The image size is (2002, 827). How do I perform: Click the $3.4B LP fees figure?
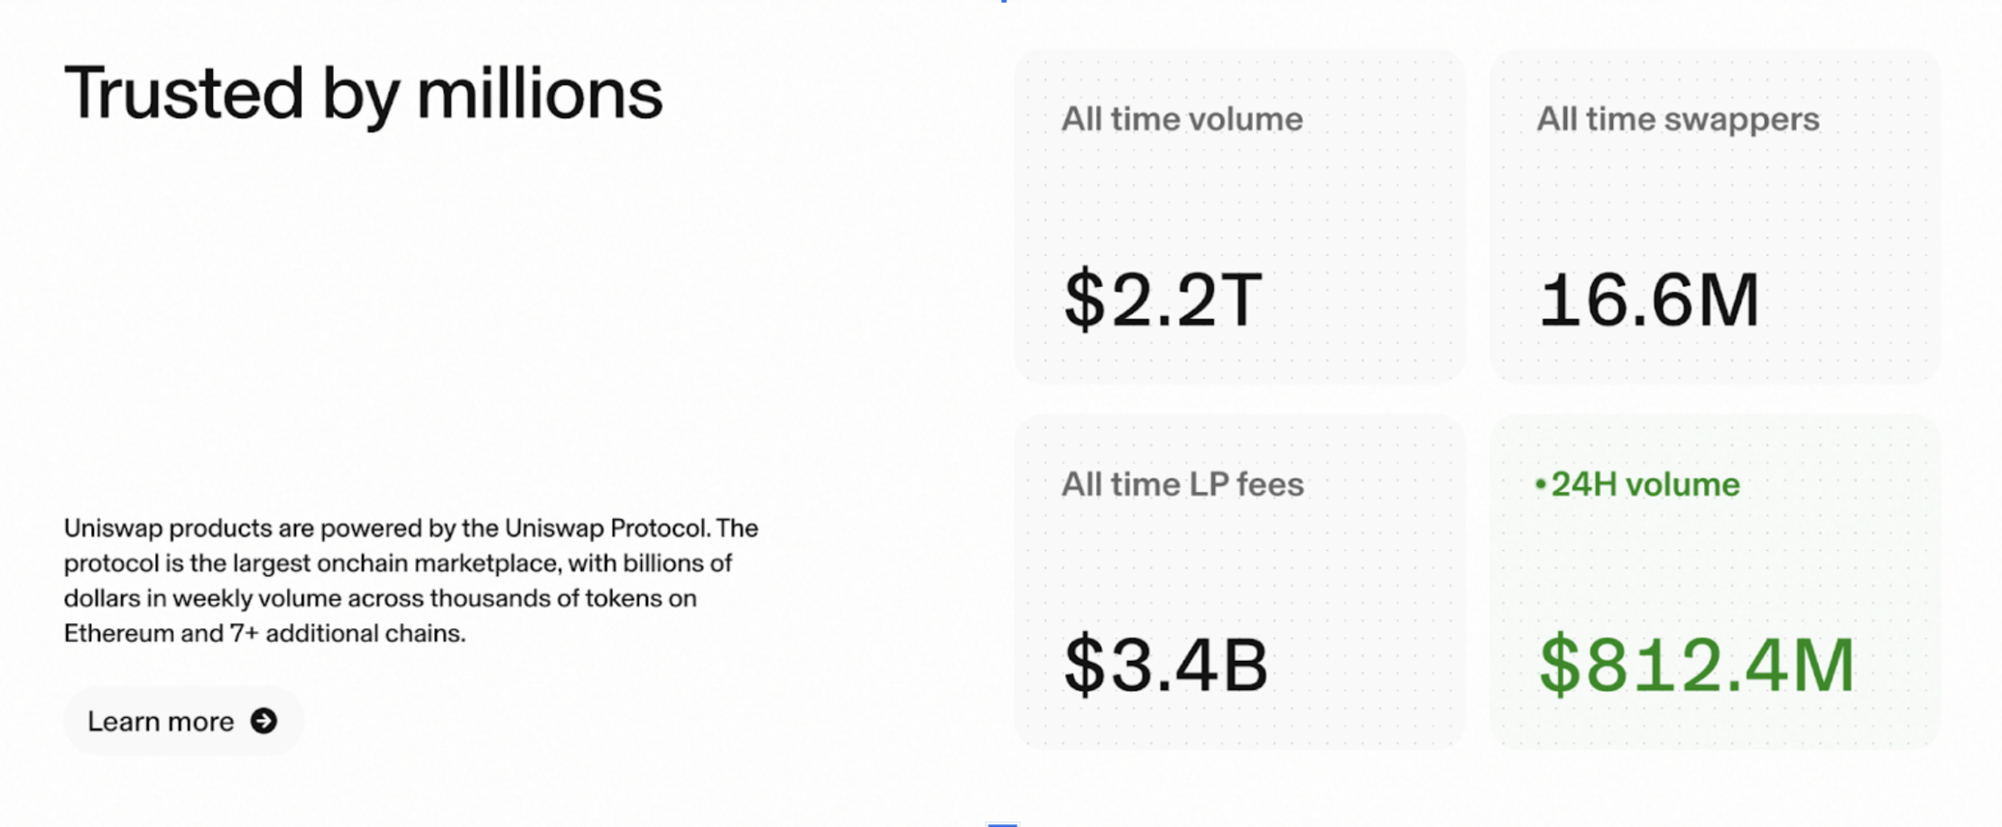click(x=1165, y=665)
